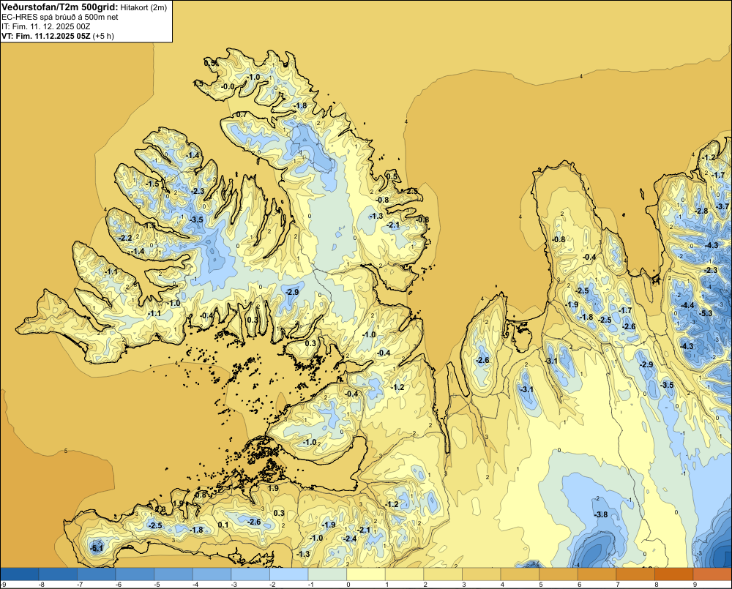Click the -3.7 temperature value on the map
Viewport: 732px width, 589px height.
722,206
